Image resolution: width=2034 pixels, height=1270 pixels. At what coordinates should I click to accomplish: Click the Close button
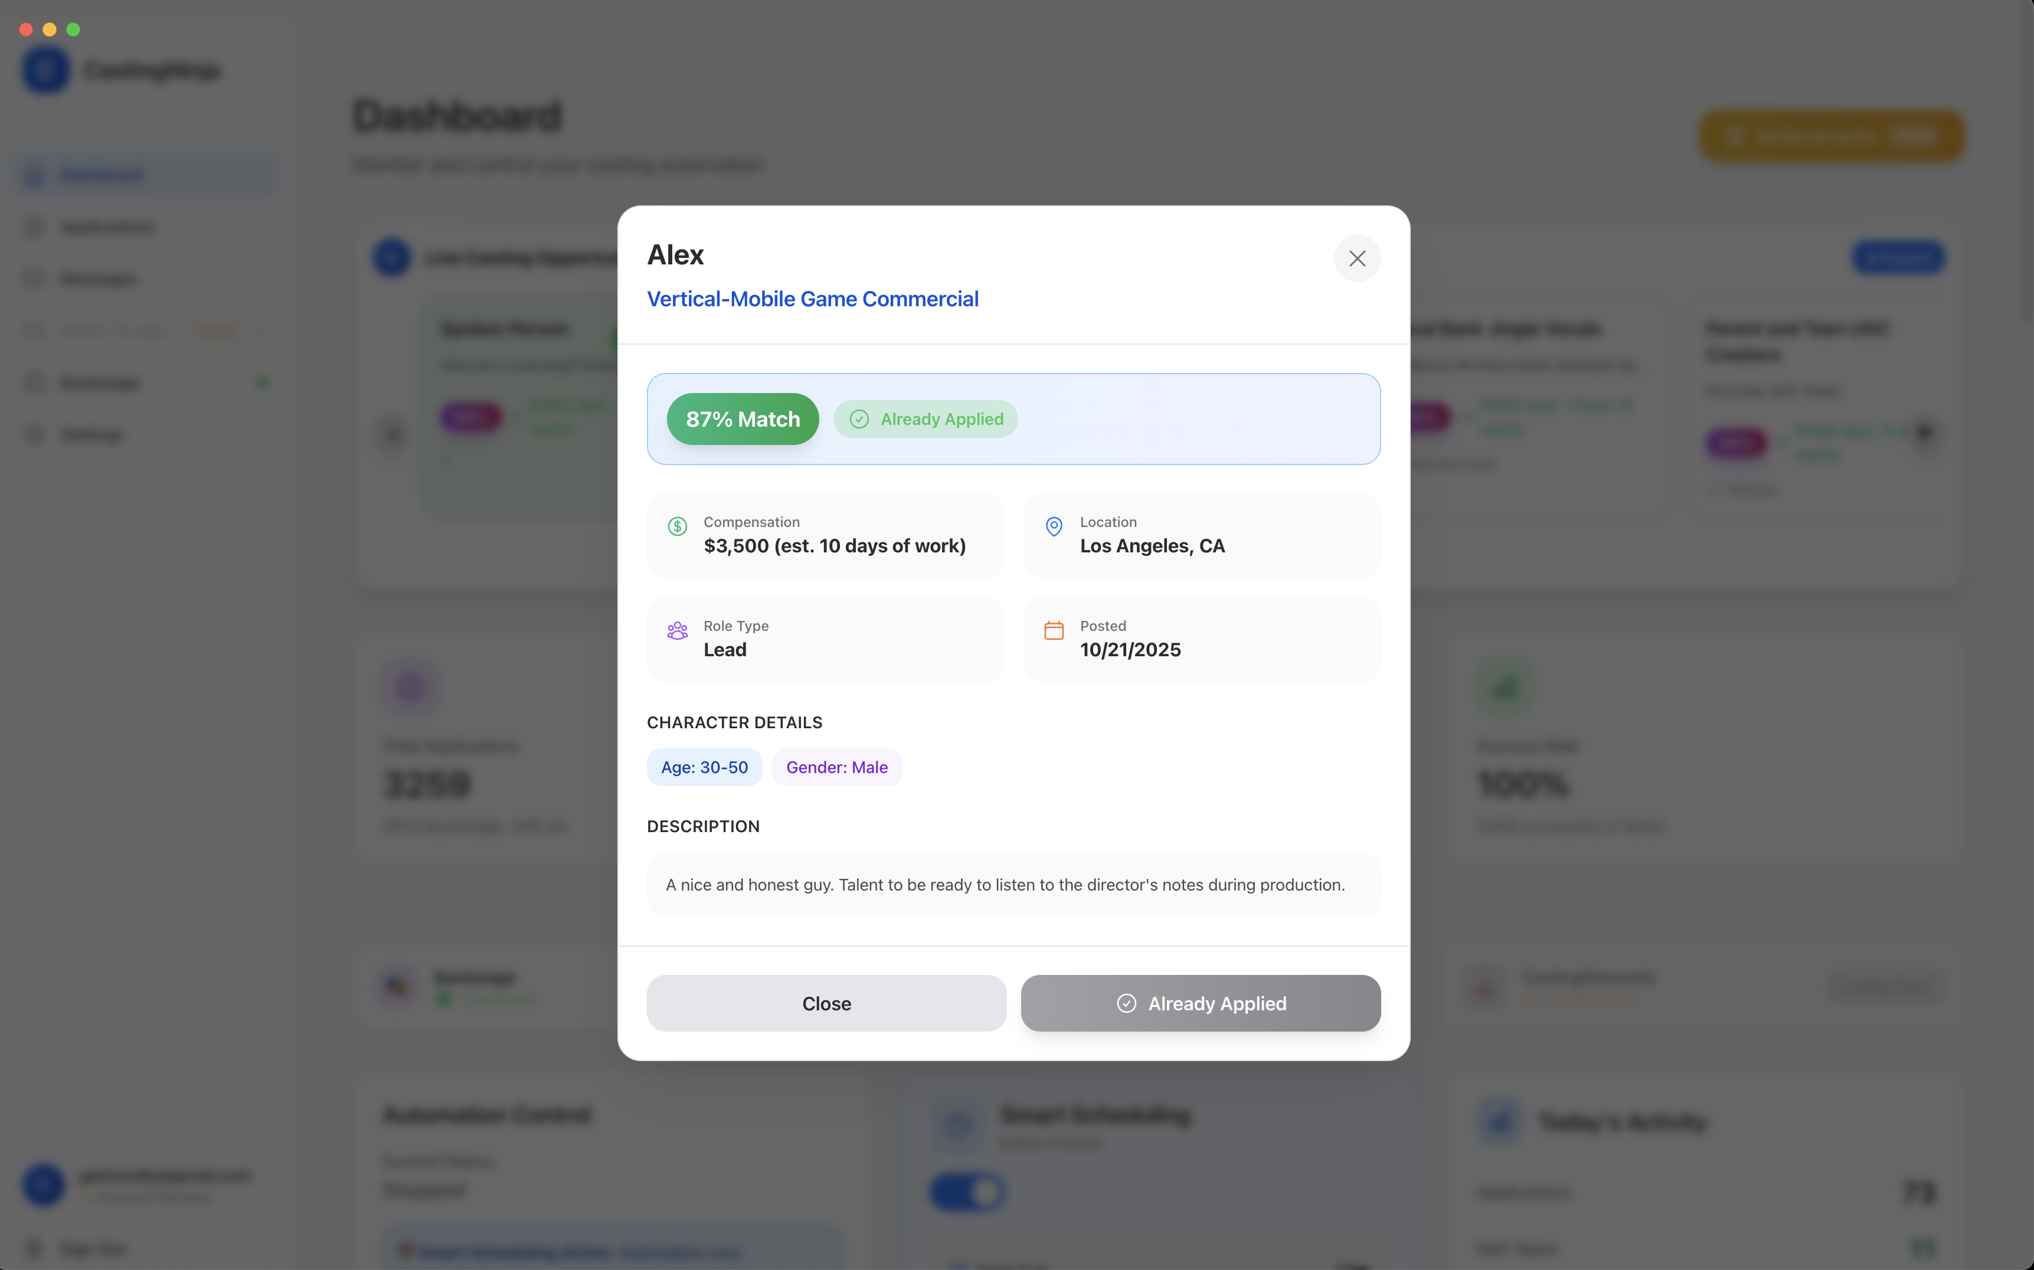[x=826, y=1003]
